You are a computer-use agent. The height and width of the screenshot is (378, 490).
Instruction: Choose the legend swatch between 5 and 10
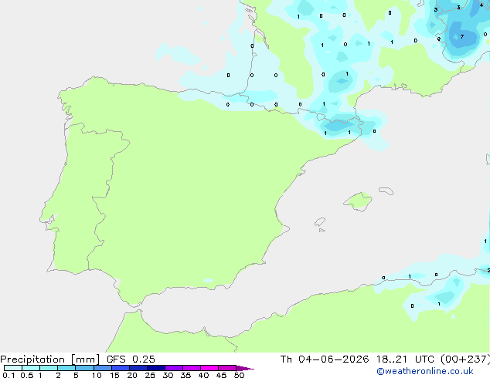84,368
